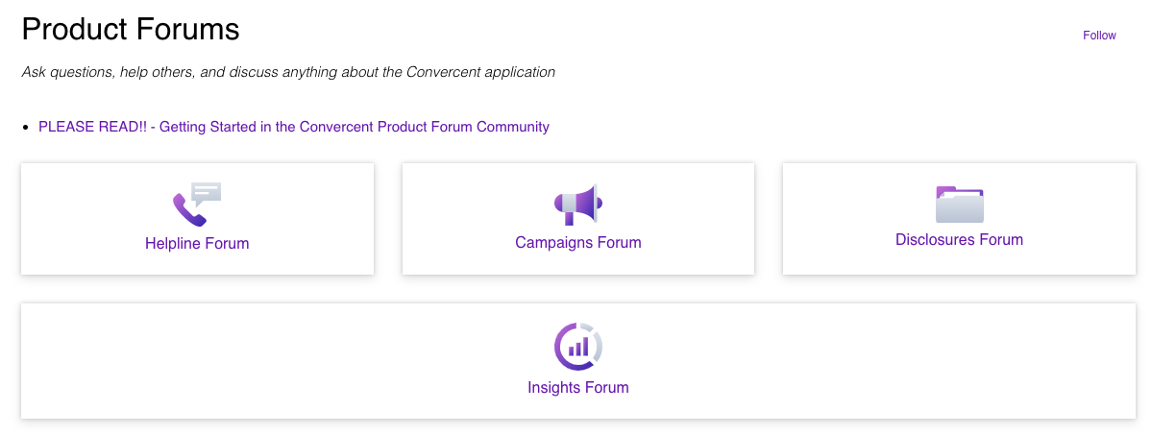The image size is (1176, 435).
Task: Click the bullet point before PLEASE READ
Action: click(26, 128)
